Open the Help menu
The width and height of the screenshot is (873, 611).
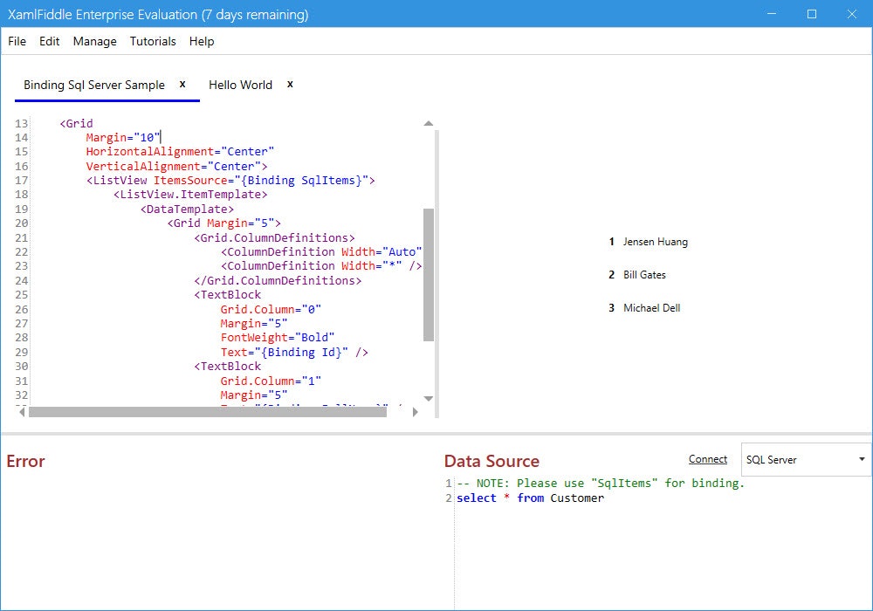pos(202,41)
